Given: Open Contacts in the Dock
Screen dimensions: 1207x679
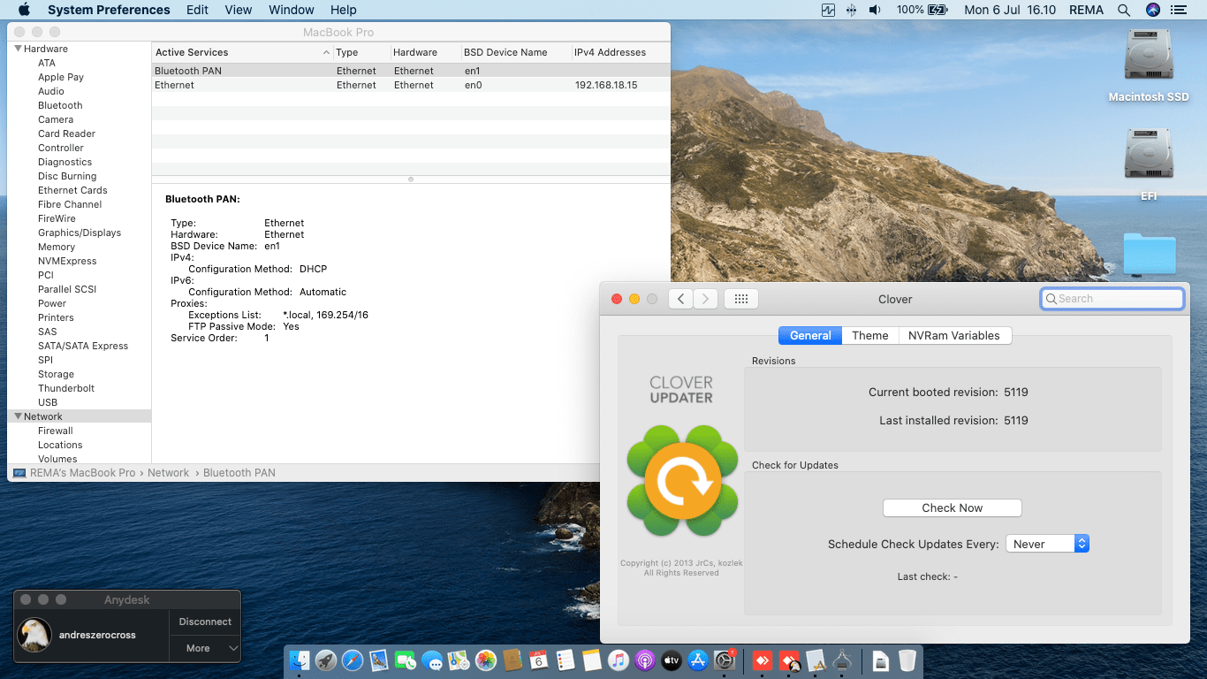Looking at the screenshot, I should [512, 660].
